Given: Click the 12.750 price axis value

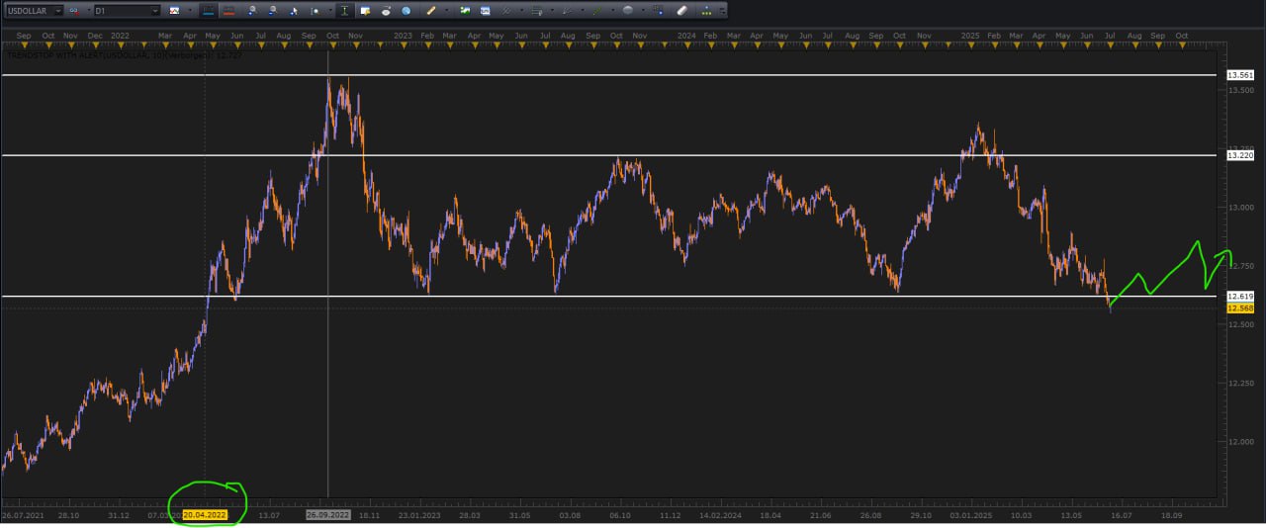Looking at the screenshot, I should 1240,266.
